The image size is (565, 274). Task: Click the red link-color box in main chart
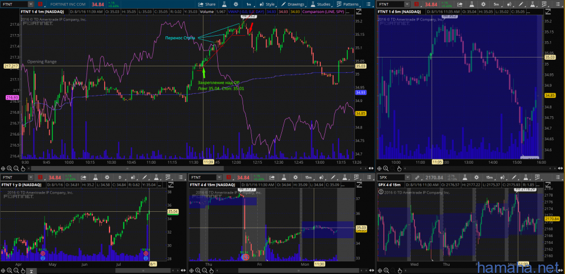pyautogui.click(x=39, y=4)
